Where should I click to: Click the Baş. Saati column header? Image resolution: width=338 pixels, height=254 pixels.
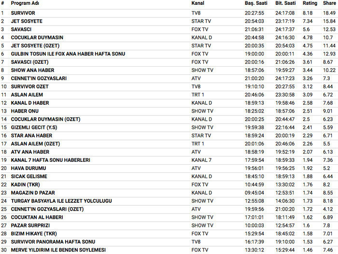pos(256,3)
